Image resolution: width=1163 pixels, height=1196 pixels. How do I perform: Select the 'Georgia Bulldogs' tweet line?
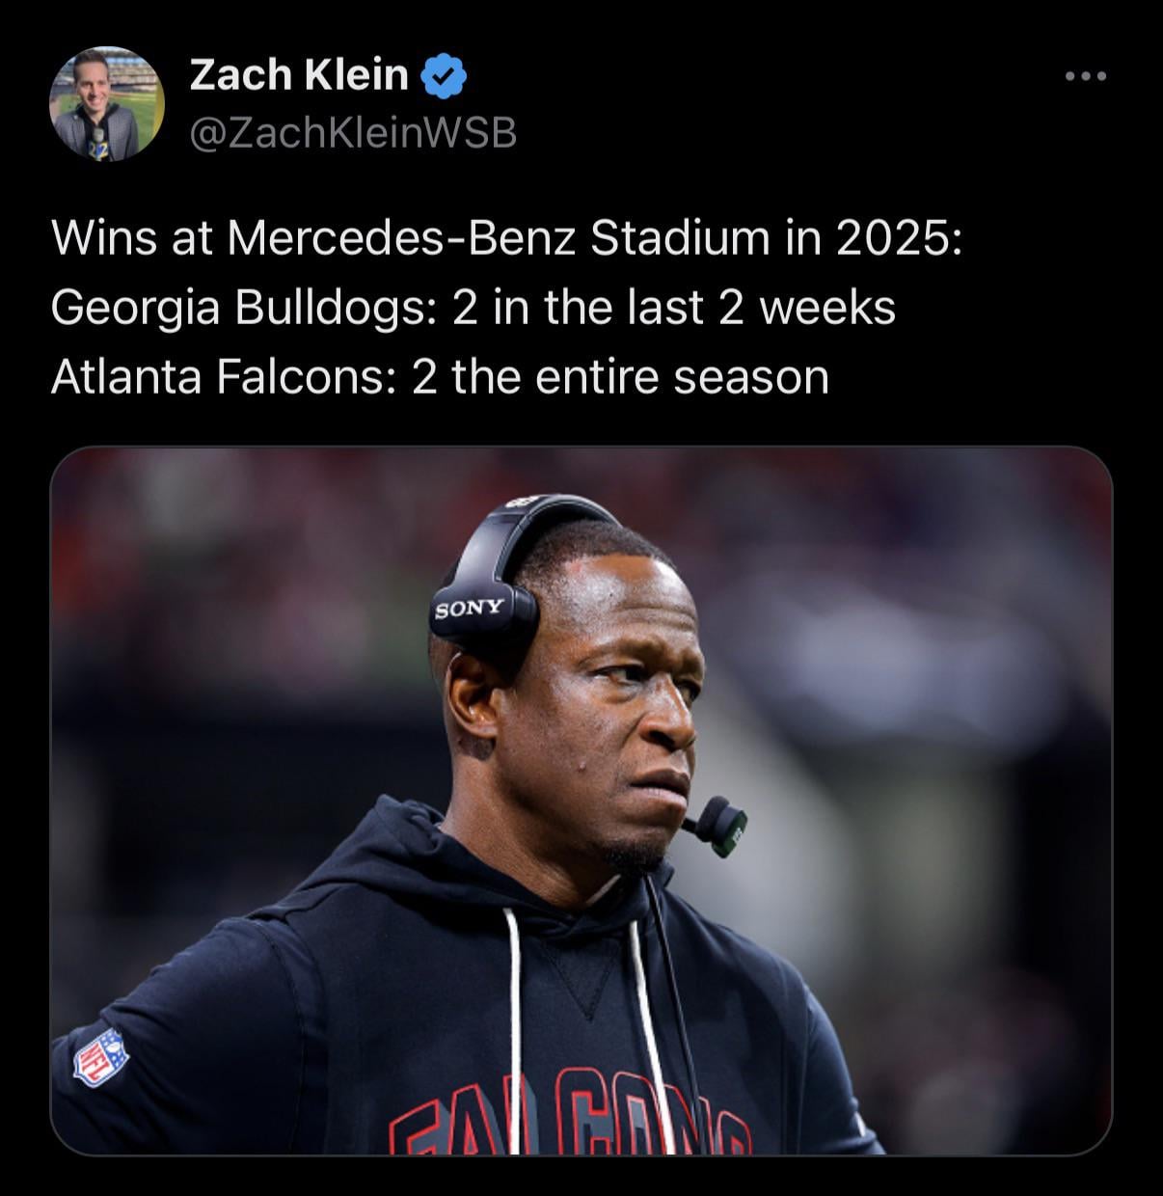pyautogui.click(x=473, y=309)
